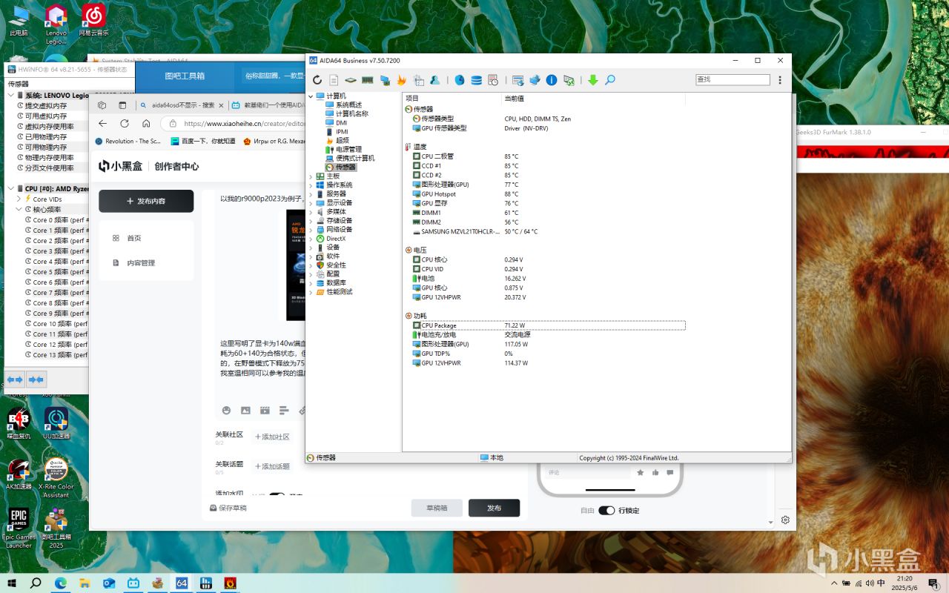Image resolution: width=949 pixels, height=593 pixels.
Task: Open the 草稿箱 drafts button
Action: (437, 508)
